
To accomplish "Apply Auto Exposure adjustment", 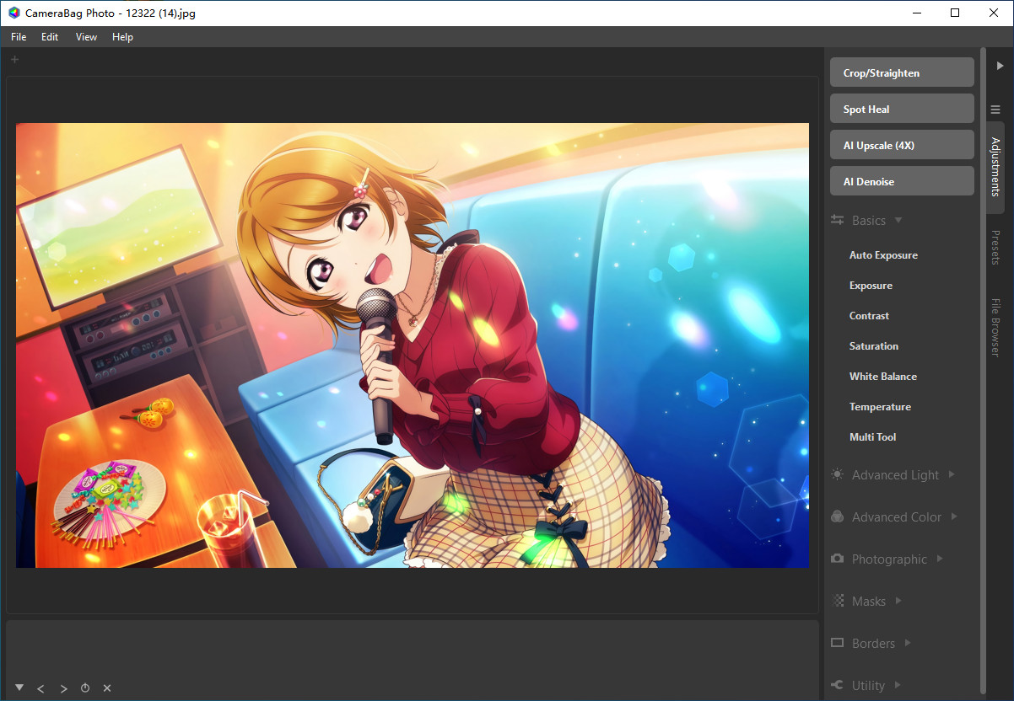I will click(883, 255).
